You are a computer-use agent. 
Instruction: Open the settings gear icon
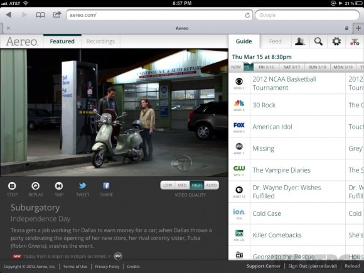[x=336, y=41]
